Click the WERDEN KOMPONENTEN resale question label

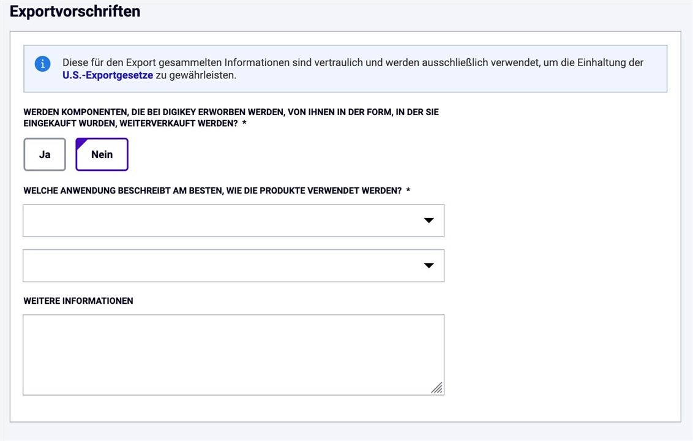pos(231,118)
